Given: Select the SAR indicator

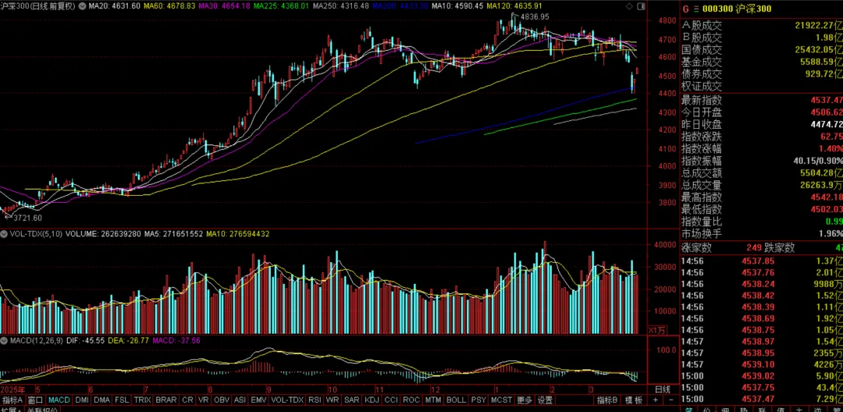Looking at the screenshot, I should click(351, 400).
